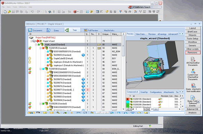Screen dimensions: 203x134
Task: Collapse the 53200188 (Standard) tree node
Action: (41, 69)
